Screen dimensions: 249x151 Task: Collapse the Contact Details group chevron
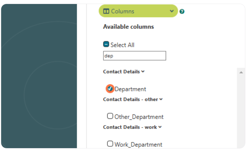coord(143,72)
